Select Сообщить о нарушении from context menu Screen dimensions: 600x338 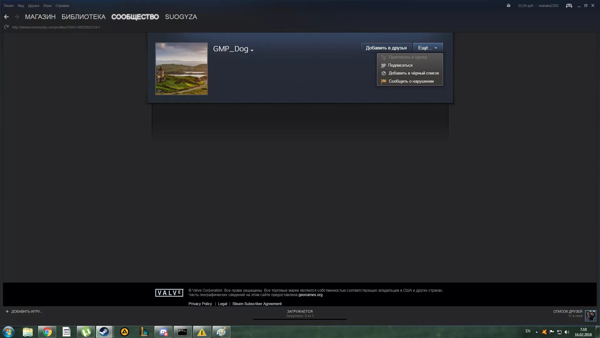click(411, 81)
